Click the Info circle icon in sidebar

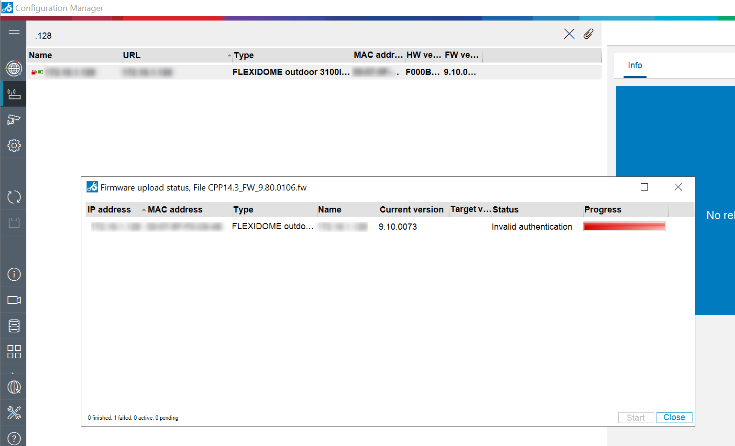coord(14,274)
